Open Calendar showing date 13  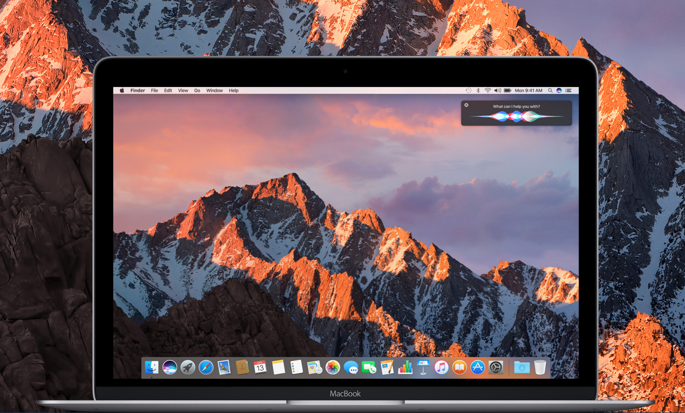(260, 367)
